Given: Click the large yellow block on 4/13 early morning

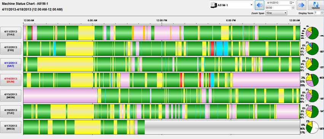Looking at the screenshot, I should [x=65, y=64].
